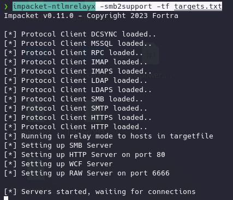This screenshot has width=233, height=200.
Task: Click the highlighted impacket-ntlmrelayx command
Action: 54,7
